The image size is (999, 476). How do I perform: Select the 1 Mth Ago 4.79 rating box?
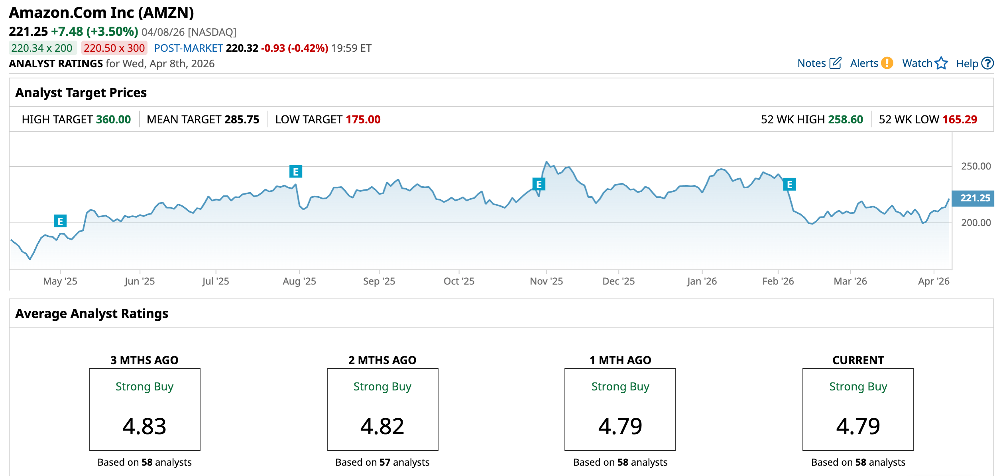[x=620, y=409]
